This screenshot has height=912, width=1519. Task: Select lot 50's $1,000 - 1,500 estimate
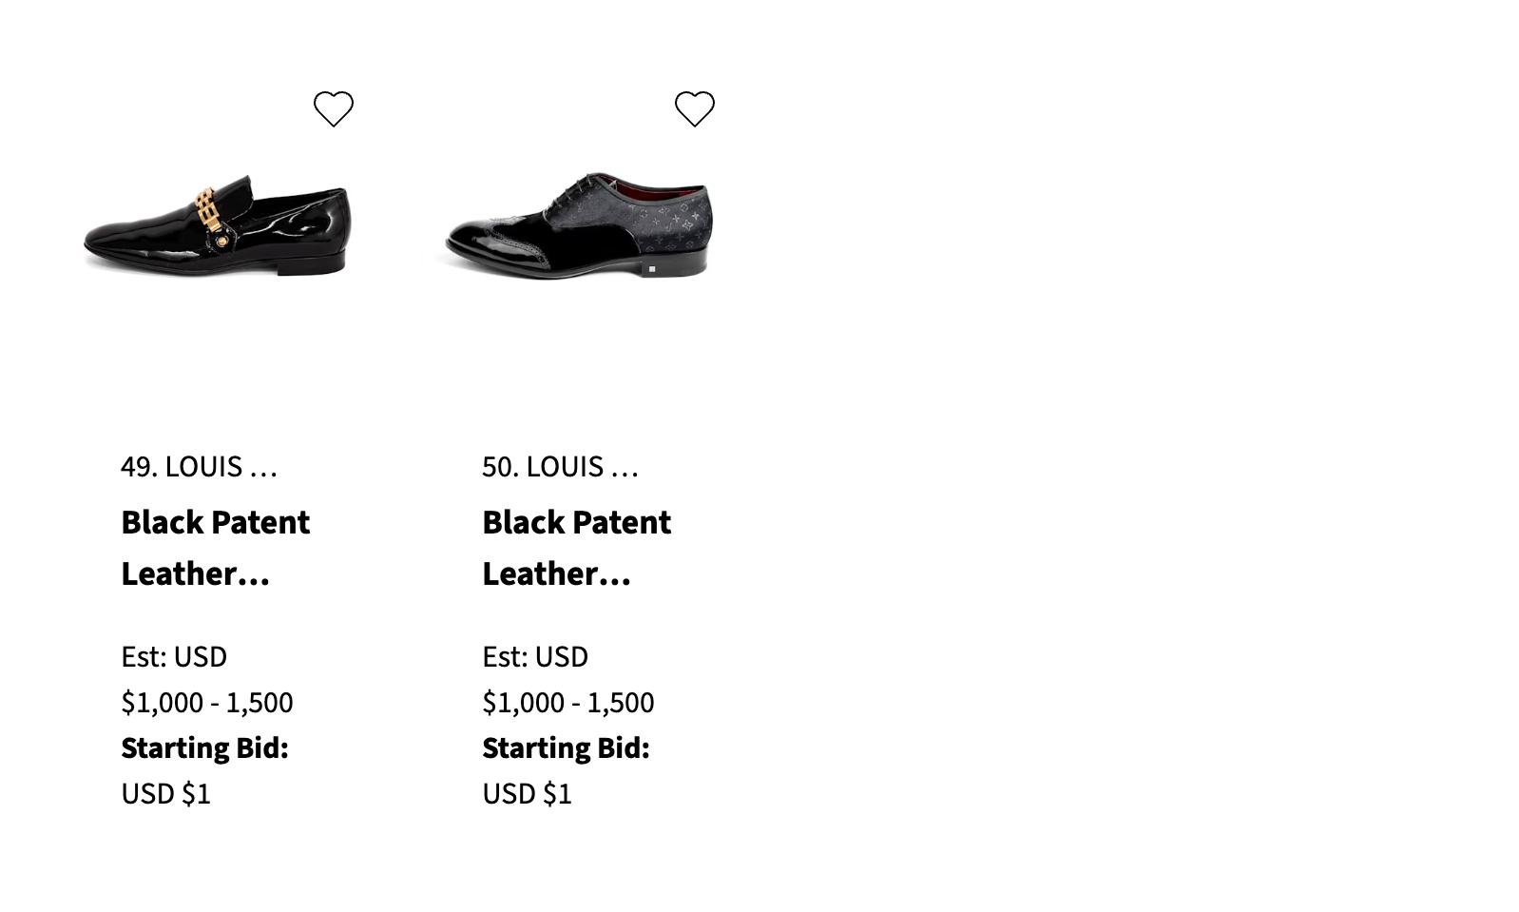pos(568,703)
